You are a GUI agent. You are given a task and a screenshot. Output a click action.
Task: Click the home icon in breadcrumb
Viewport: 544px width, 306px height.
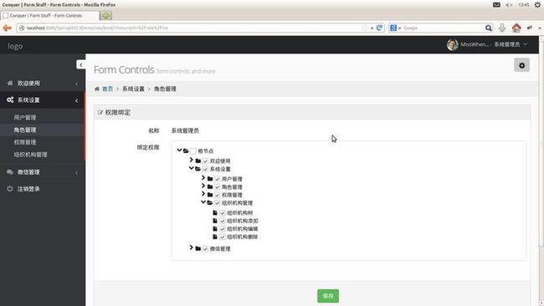(97, 89)
